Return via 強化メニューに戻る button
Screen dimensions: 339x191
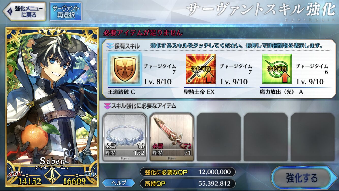(x=24, y=11)
